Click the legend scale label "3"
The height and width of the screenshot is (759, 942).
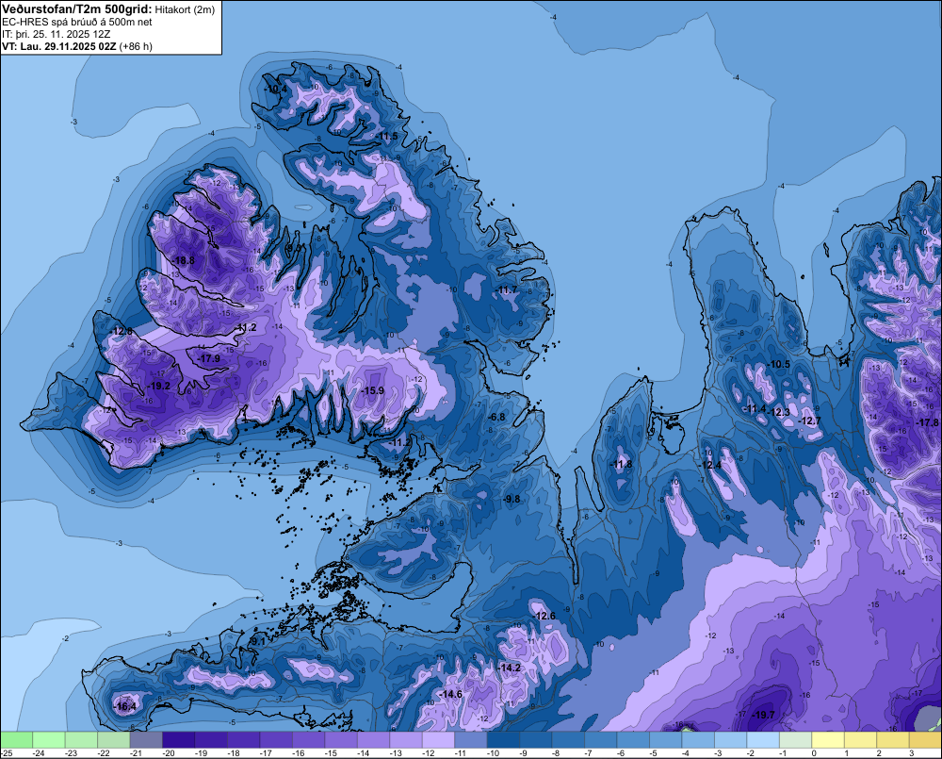click(x=911, y=753)
